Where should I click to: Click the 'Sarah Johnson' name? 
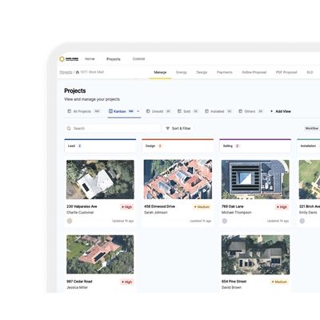(x=156, y=213)
